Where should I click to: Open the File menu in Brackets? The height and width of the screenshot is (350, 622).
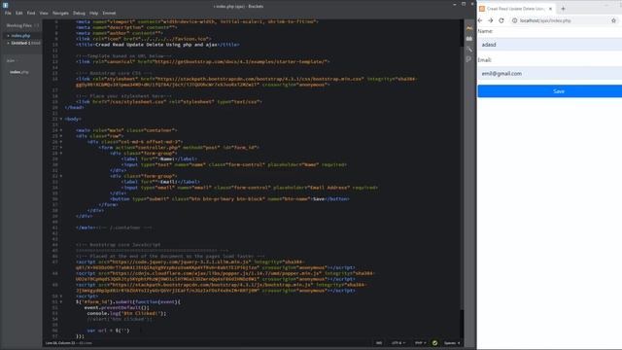tap(8, 13)
